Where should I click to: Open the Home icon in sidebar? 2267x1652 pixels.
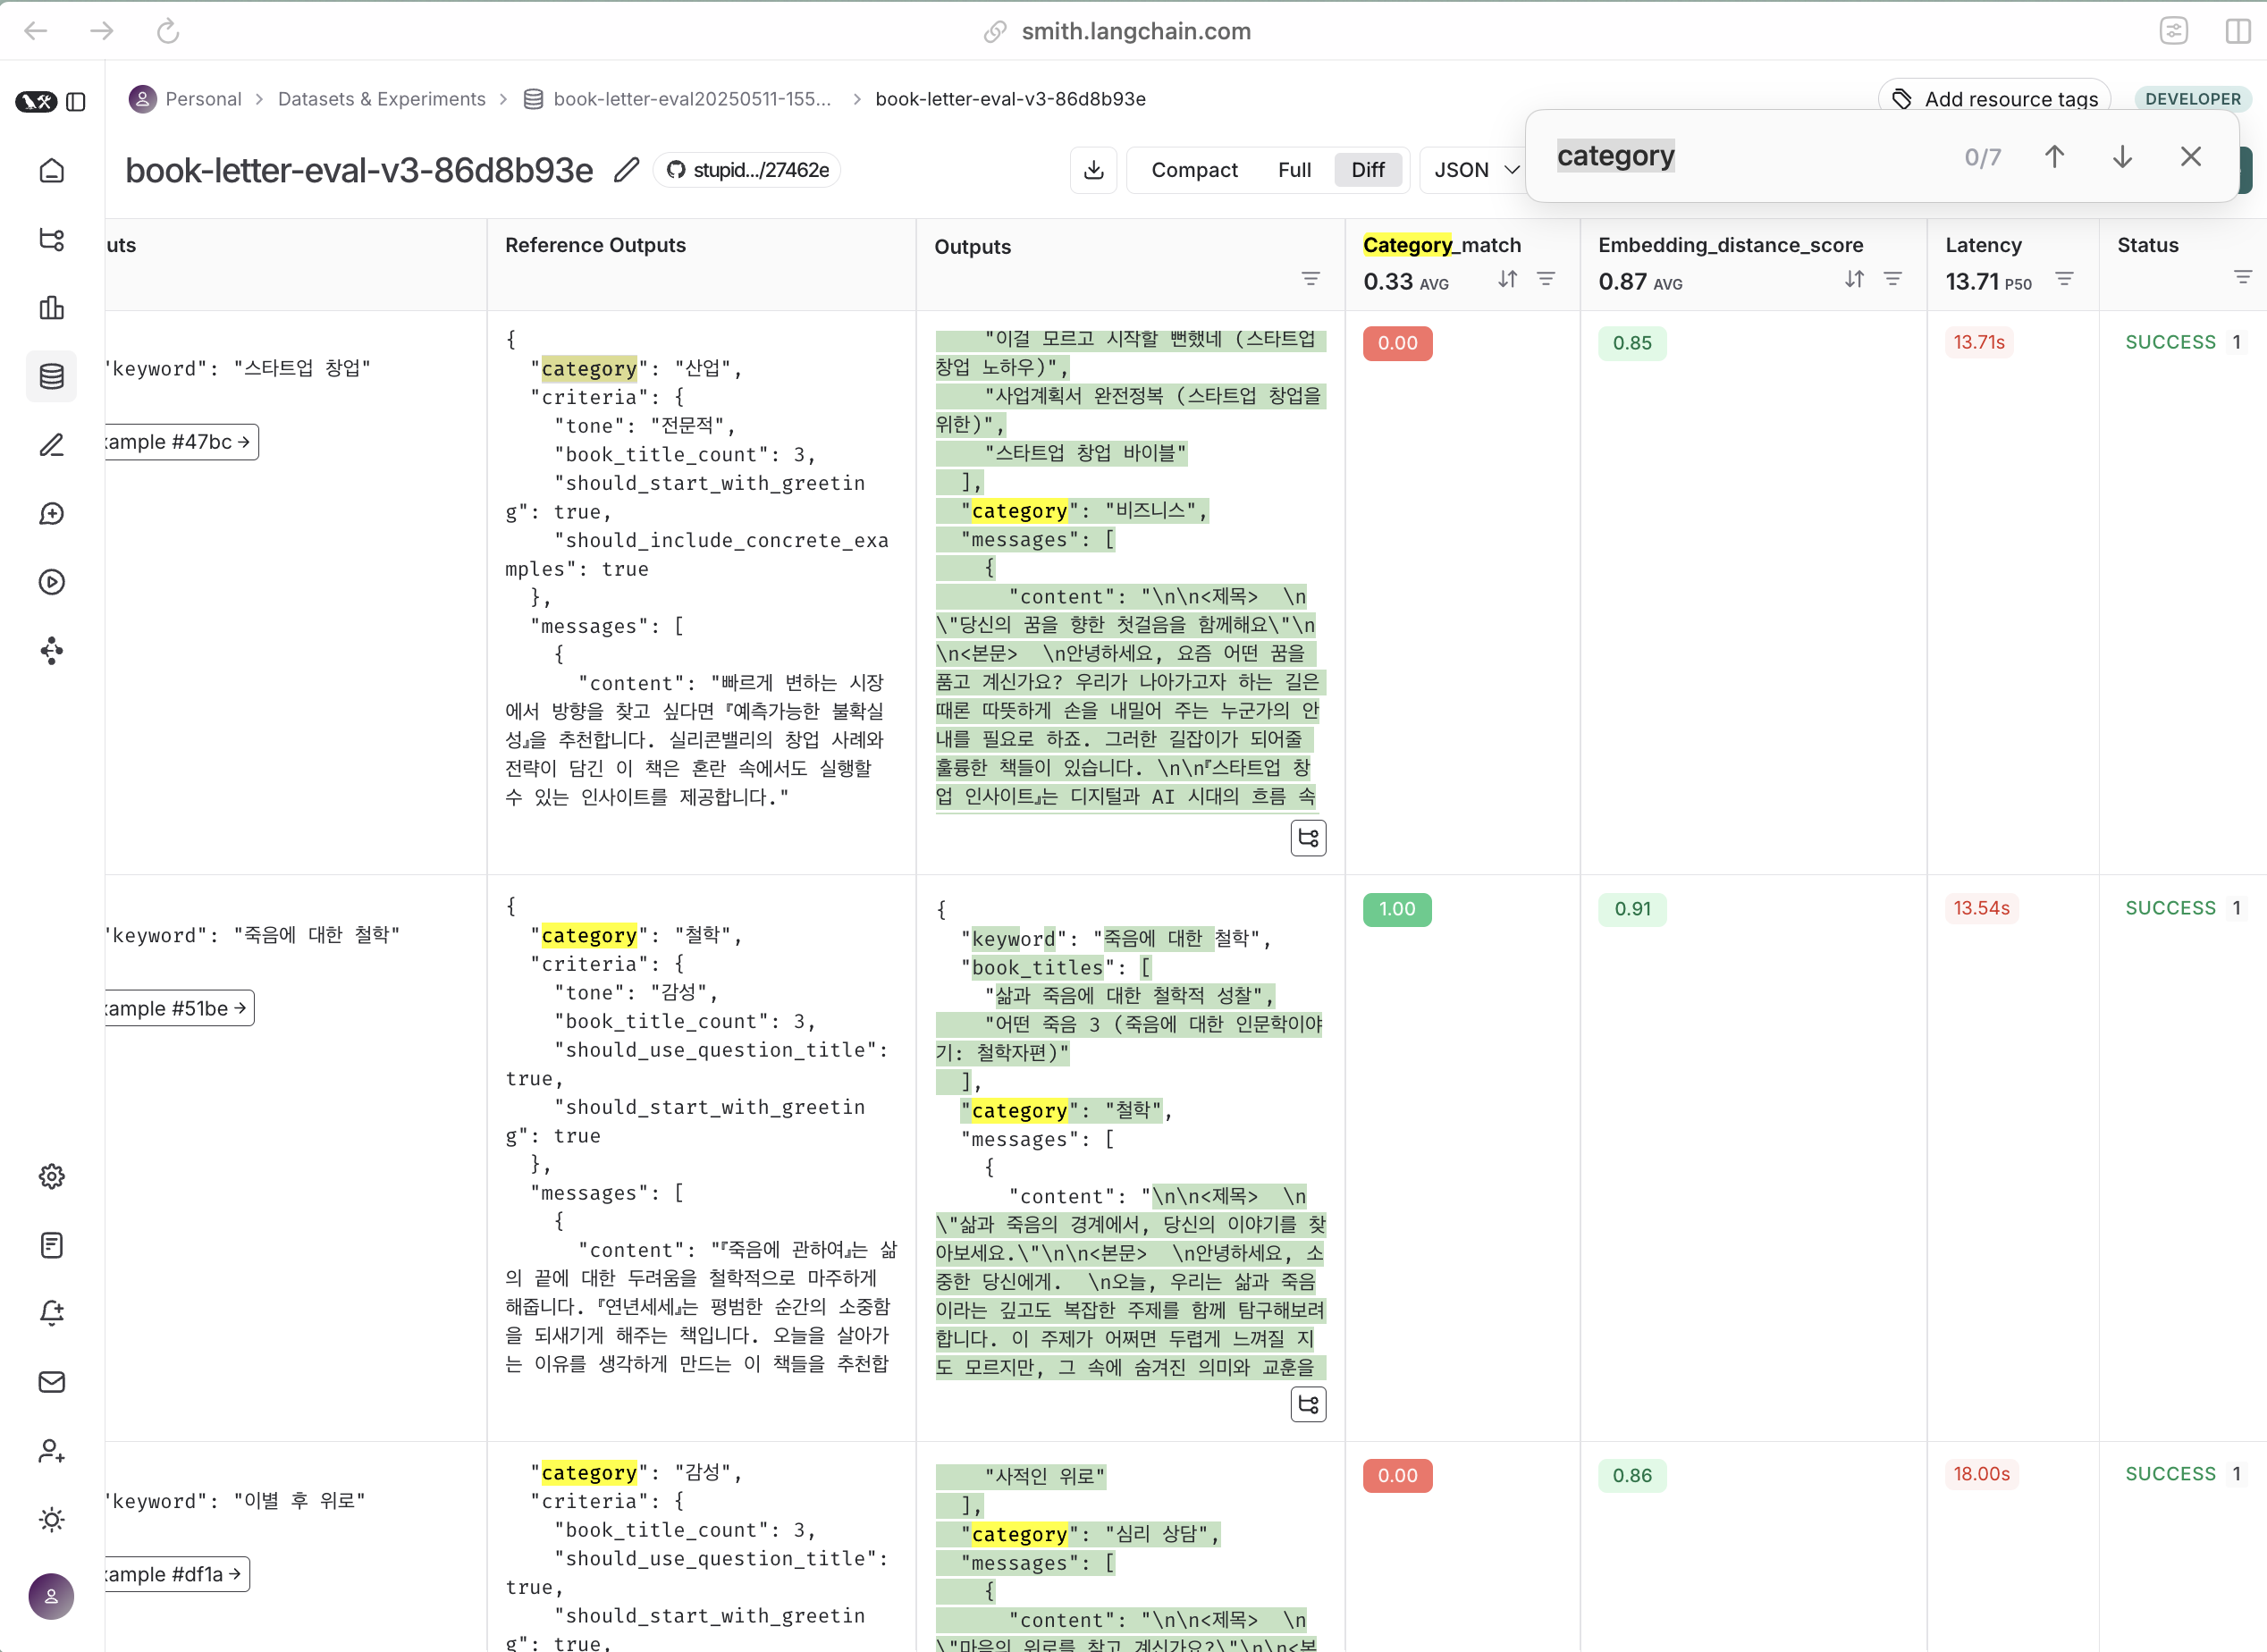coord(52,171)
